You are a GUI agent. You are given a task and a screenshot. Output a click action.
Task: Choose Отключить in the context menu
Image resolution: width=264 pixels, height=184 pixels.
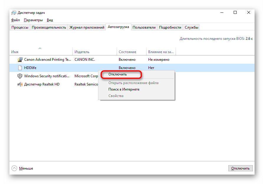[118, 74]
